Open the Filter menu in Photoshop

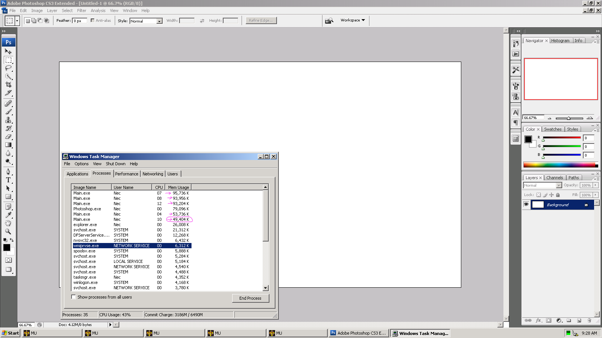point(82,11)
